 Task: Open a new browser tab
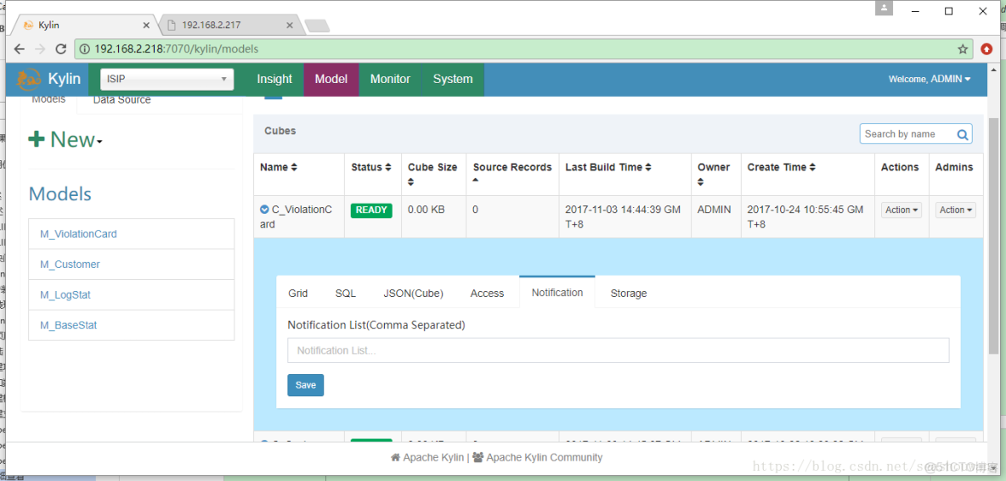tap(317, 25)
